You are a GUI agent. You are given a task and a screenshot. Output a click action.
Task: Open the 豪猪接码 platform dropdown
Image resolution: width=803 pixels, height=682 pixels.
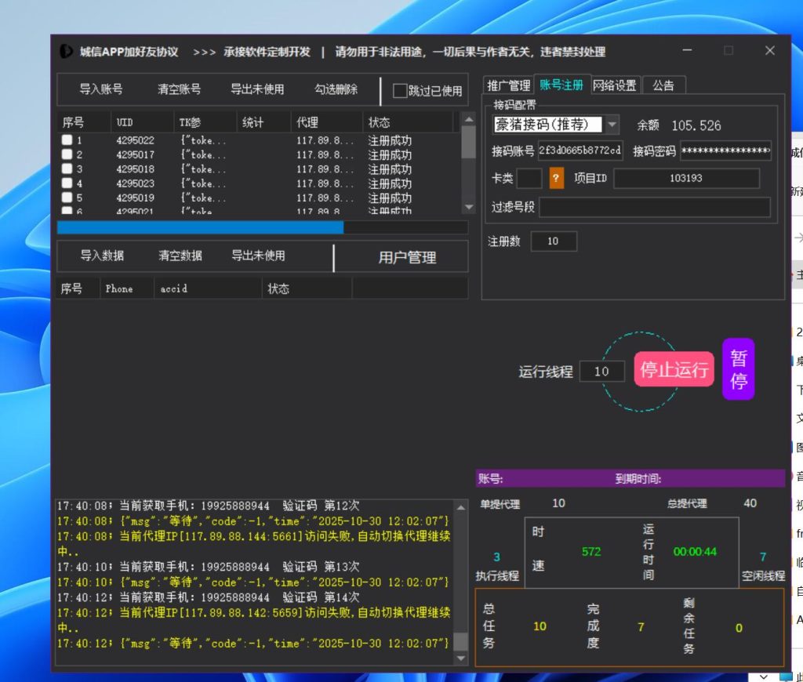pyautogui.click(x=612, y=125)
